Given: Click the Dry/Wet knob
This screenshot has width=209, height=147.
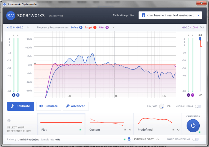Looking at the screenshot, I should 162,106.
